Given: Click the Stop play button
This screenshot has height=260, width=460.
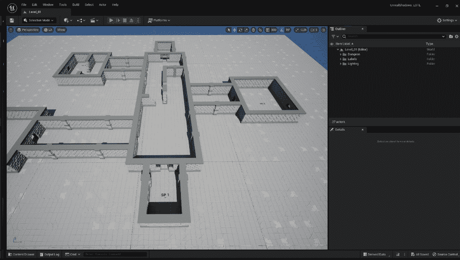Looking at the screenshot, I should pyautogui.click(x=125, y=20).
